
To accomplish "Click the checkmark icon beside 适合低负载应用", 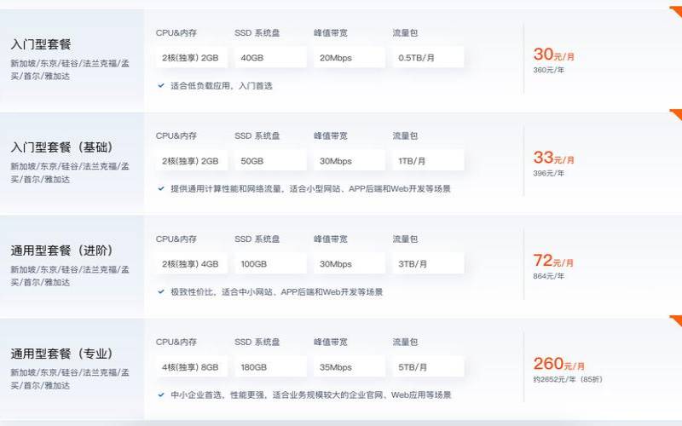I will click(161, 85).
